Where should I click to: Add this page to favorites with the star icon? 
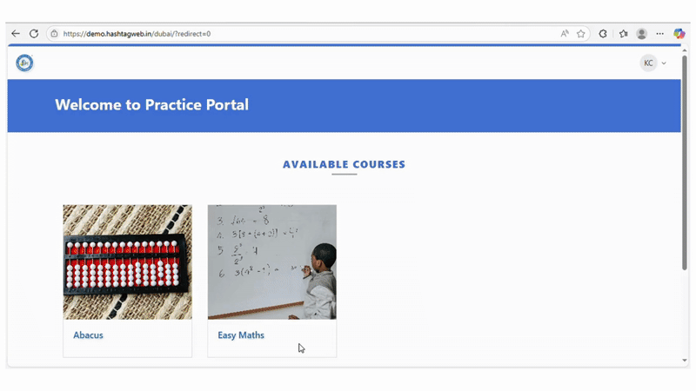(x=580, y=34)
